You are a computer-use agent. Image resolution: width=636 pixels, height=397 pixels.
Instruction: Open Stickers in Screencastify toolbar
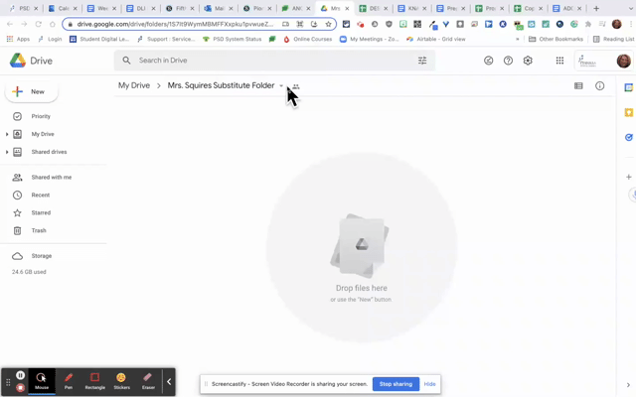coord(121,381)
